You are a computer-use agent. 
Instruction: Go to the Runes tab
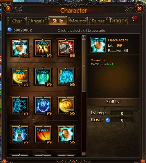coord(98,21)
